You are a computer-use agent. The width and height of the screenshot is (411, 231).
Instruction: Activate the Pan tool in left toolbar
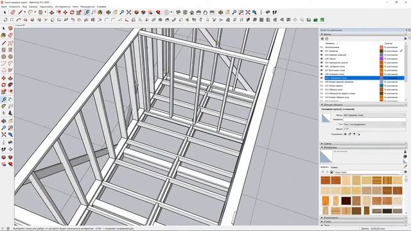[10, 121]
